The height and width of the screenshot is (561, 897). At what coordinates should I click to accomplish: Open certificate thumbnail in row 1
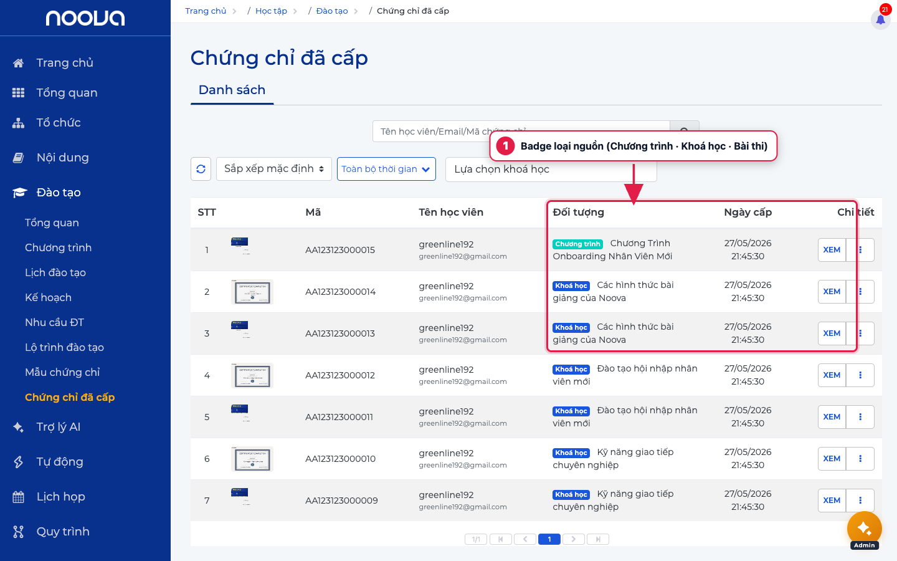click(x=240, y=246)
